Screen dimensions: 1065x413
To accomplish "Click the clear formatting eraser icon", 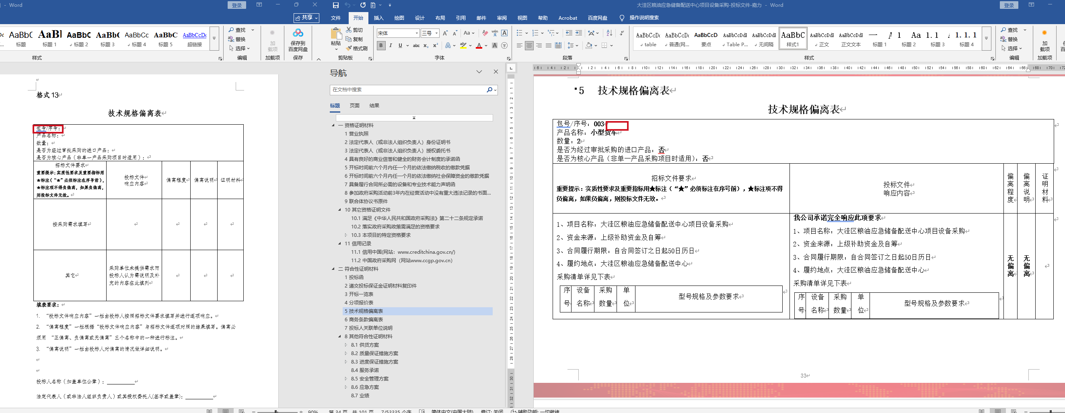I will click(485, 33).
